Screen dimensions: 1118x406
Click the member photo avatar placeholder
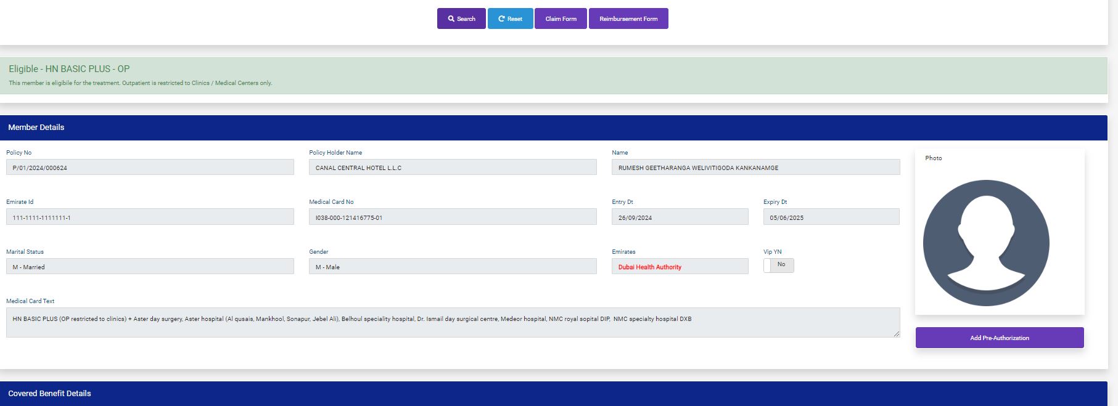(x=985, y=243)
